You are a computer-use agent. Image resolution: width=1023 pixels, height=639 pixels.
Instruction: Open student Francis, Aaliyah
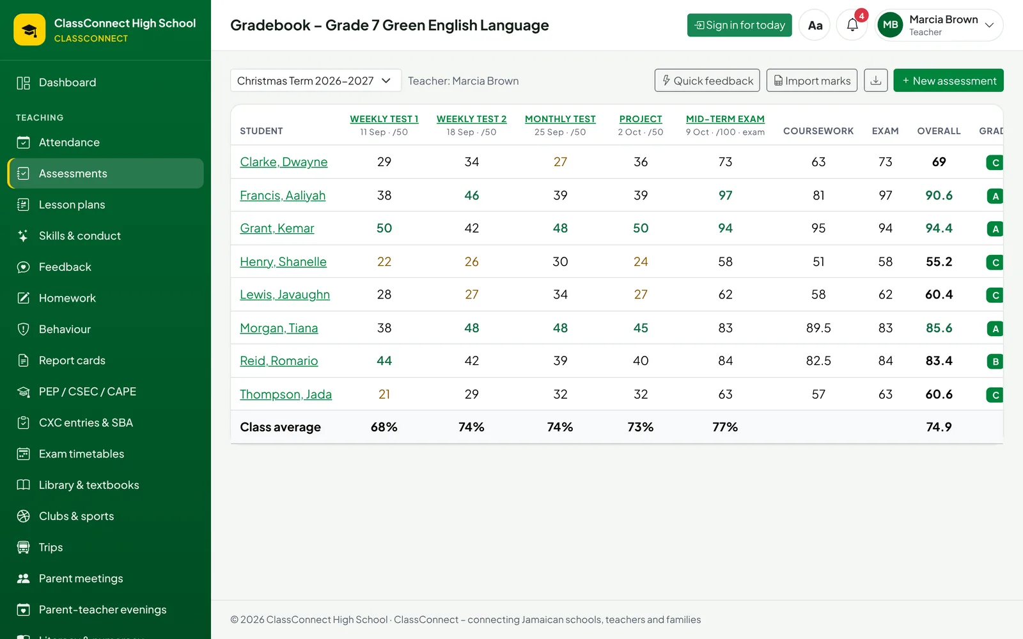coord(283,195)
